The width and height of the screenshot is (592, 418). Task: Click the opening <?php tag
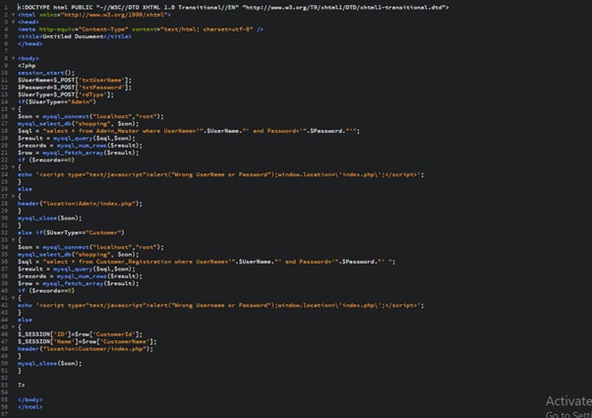pyautogui.click(x=27, y=65)
